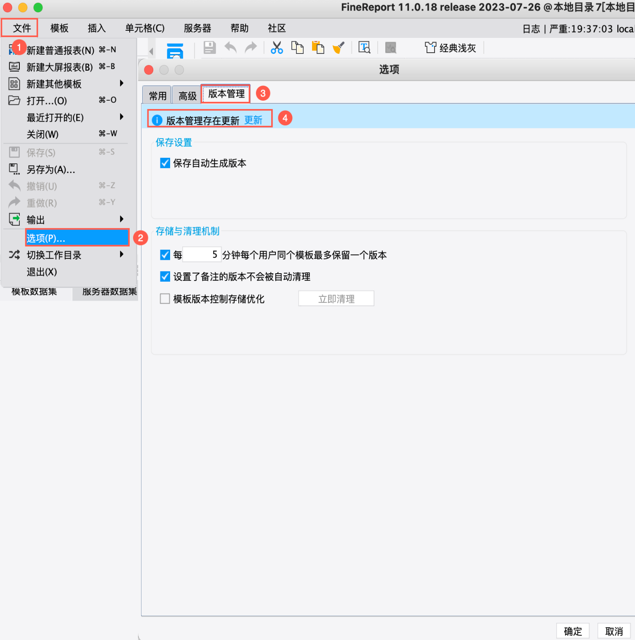Click the 立即清理 button
The height and width of the screenshot is (640, 635).
(x=336, y=299)
